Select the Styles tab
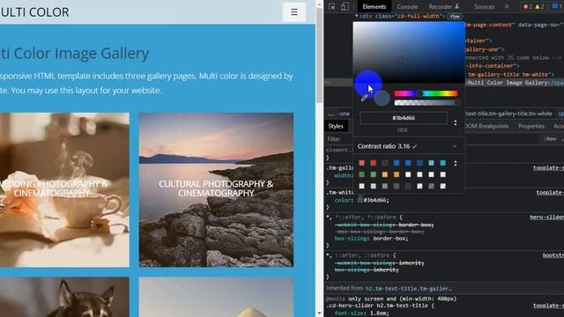Viewport: 564px width, 317px height. tap(336, 126)
